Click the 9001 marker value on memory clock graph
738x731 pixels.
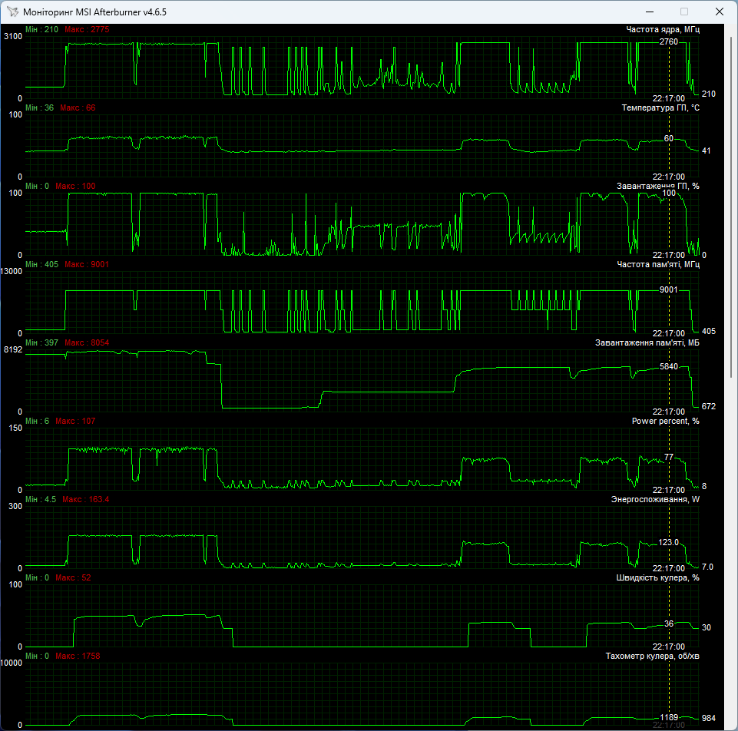pos(668,289)
